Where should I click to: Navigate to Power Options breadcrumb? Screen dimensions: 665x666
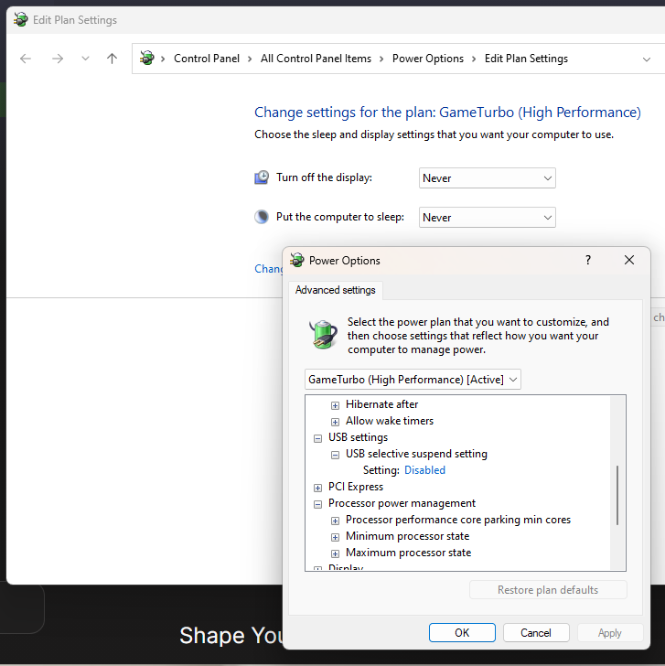coord(427,59)
